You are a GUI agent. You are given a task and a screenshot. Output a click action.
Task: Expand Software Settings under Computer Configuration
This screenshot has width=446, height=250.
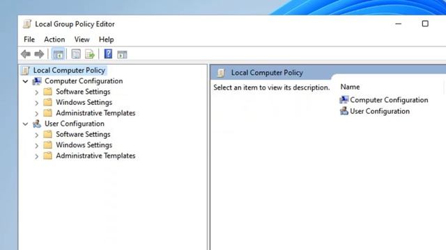(x=37, y=92)
